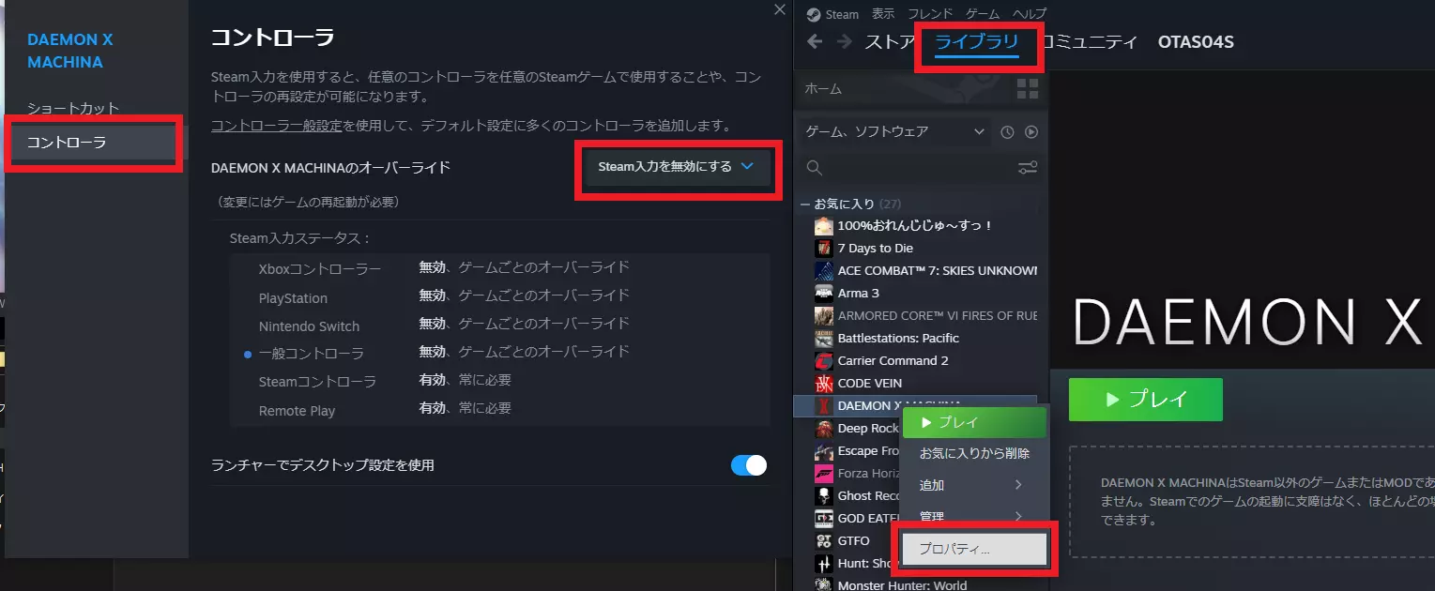The image size is (1435, 591).
Task: Open advanced filter sliders icon
Action: (1028, 168)
